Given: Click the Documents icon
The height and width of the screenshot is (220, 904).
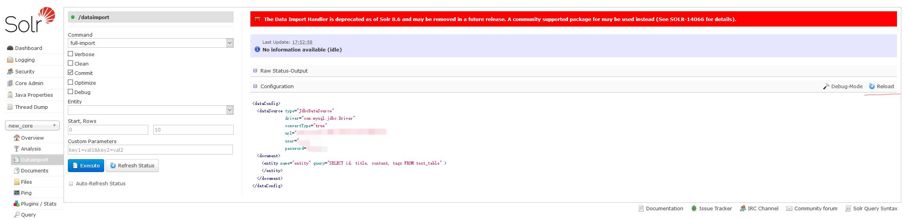Looking at the screenshot, I should point(16,170).
